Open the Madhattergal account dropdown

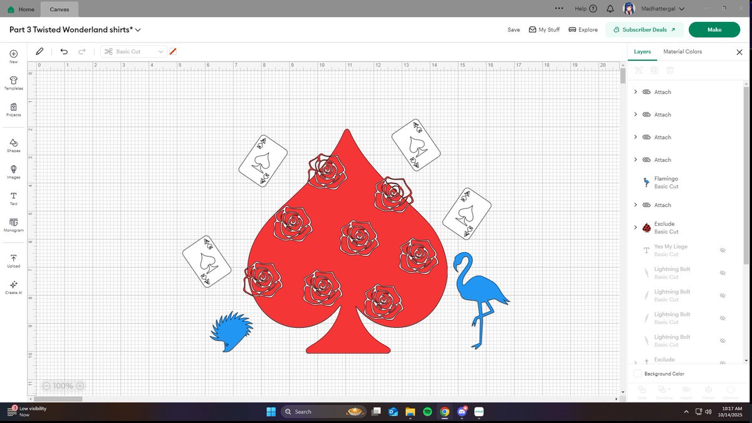tap(681, 9)
